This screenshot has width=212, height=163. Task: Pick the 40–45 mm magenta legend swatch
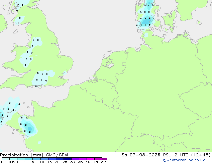pos(91,159)
